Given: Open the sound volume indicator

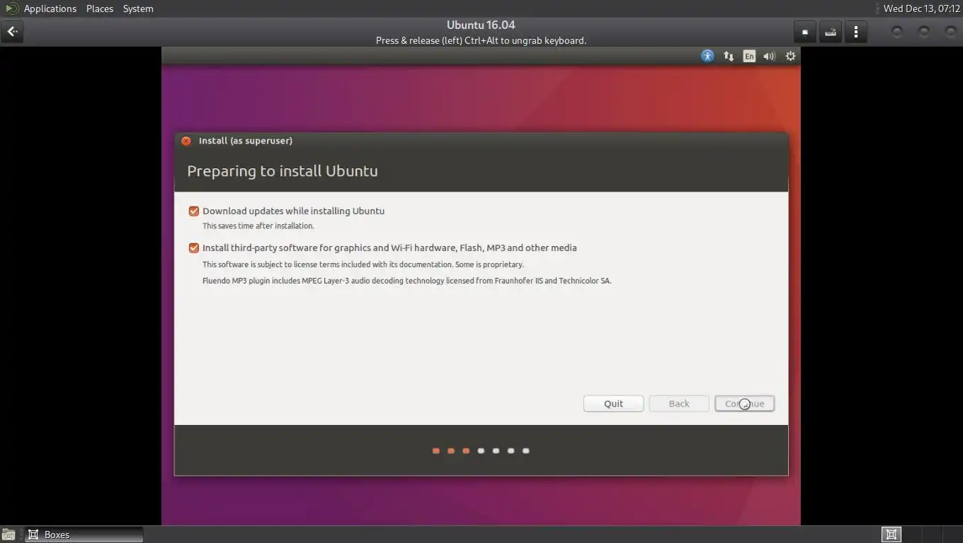Looking at the screenshot, I should point(770,56).
